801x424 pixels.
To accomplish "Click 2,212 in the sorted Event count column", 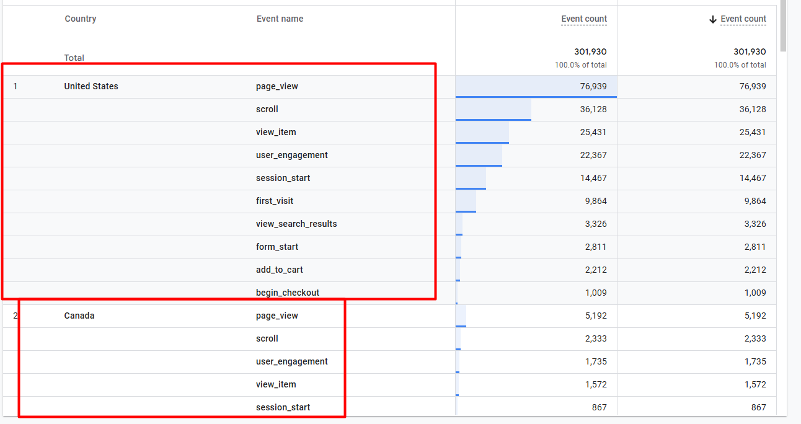I will [x=755, y=270].
